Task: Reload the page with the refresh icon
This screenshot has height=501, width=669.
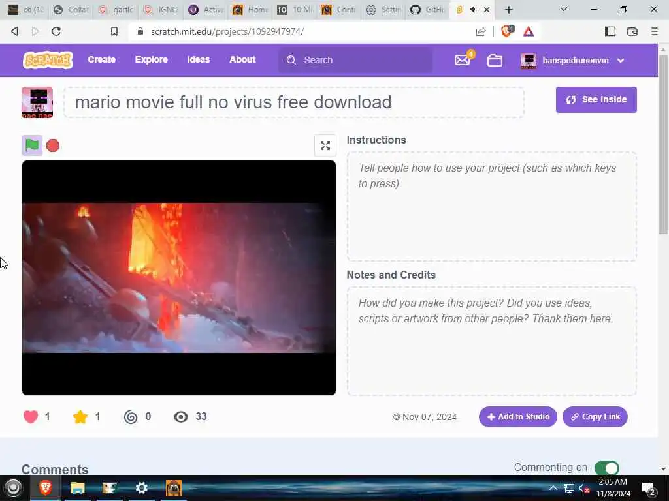Action: point(56,31)
